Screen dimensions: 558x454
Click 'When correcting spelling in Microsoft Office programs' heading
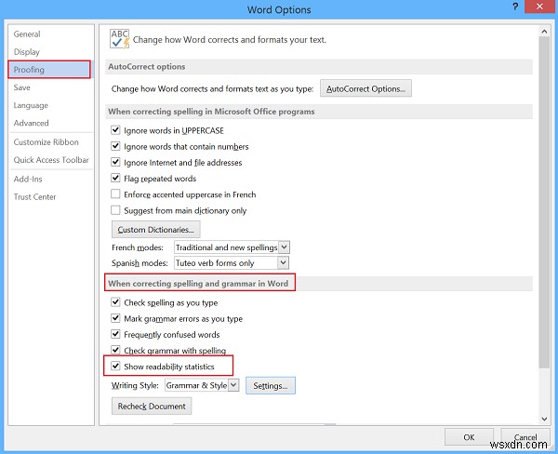click(211, 112)
